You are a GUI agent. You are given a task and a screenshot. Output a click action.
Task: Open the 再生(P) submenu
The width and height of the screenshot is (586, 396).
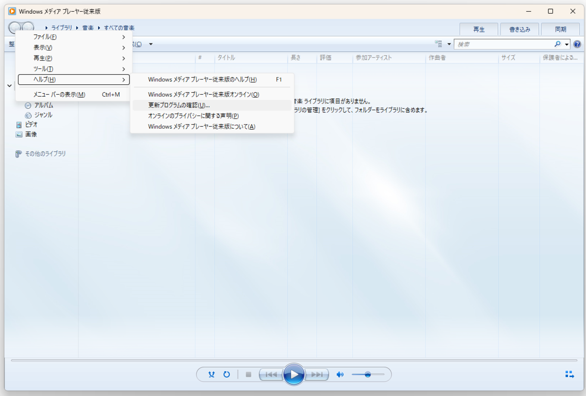tap(74, 58)
